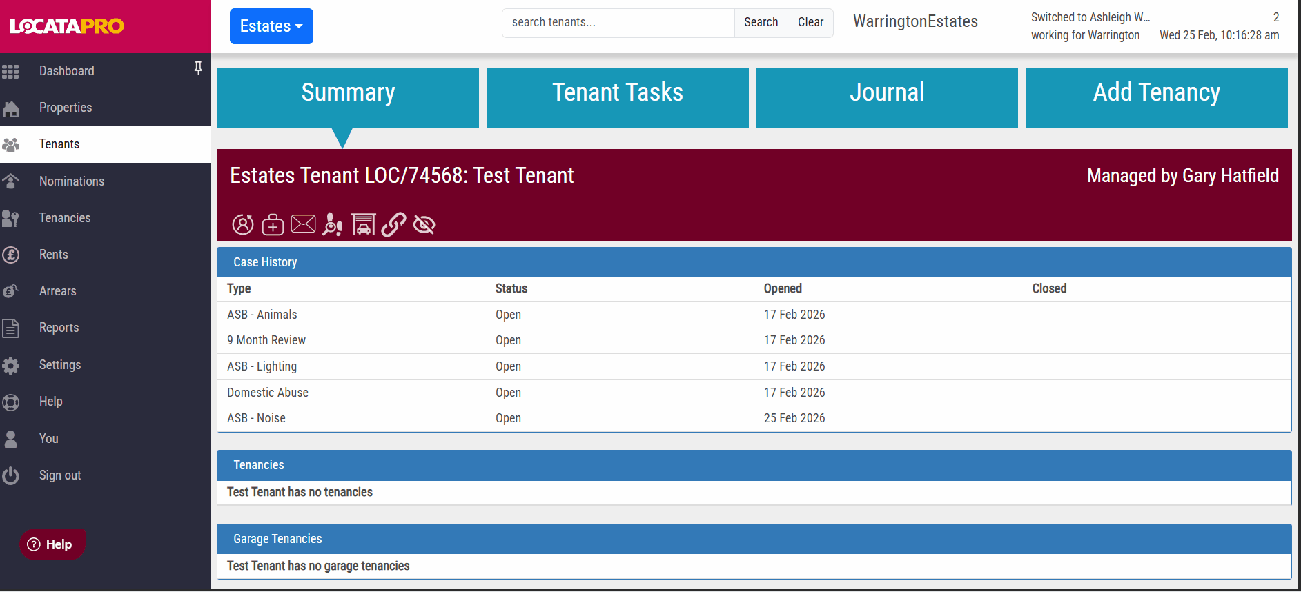This screenshot has width=1301, height=592.
Task: Click the WarringtonEstates label
Action: [x=915, y=22]
